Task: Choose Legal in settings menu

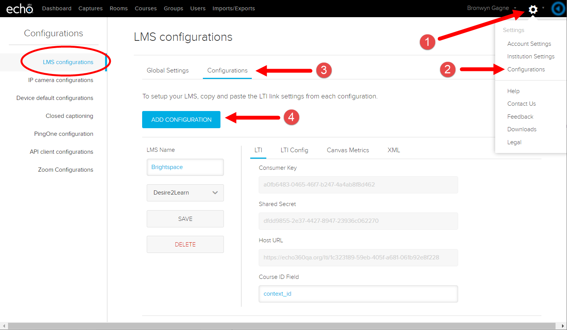Action: (x=514, y=142)
